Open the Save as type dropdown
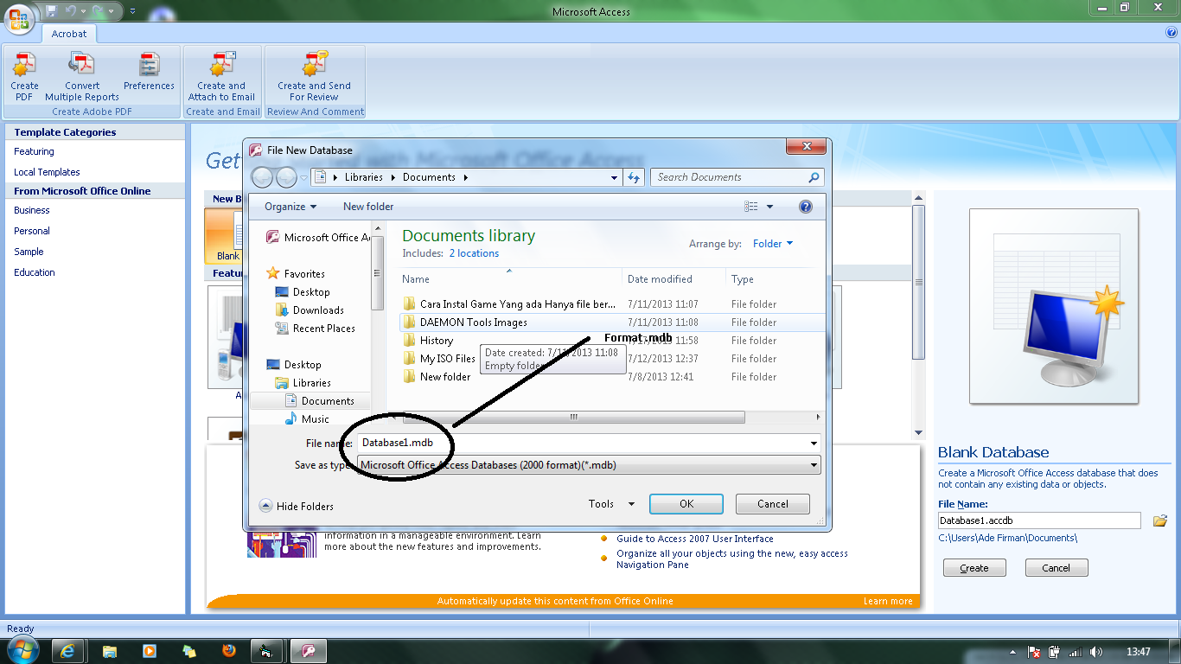The height and width of the screenshot is (664, 1181). click(812, 464)
